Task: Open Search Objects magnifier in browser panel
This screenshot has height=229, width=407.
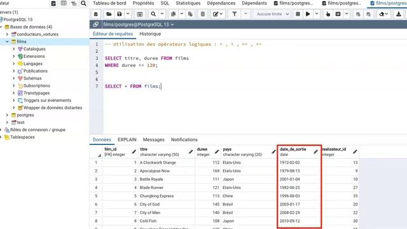Action: click(83, 3)
